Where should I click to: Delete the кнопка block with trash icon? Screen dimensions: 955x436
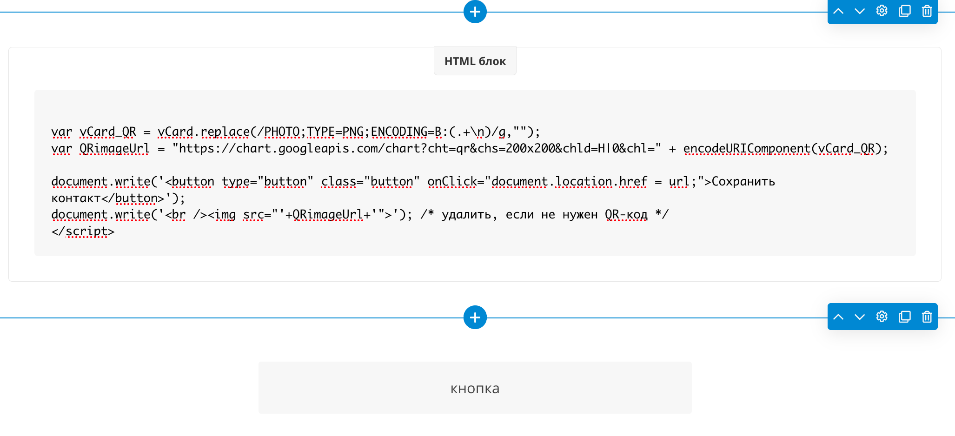[927, 317]
